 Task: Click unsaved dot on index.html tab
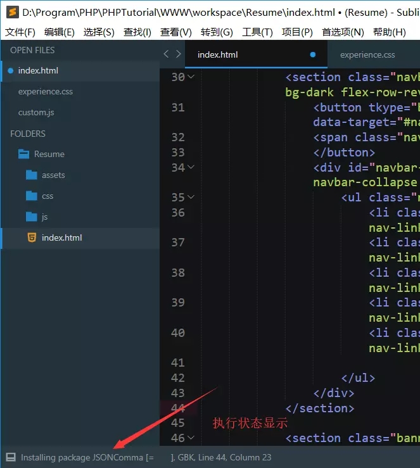312,54
